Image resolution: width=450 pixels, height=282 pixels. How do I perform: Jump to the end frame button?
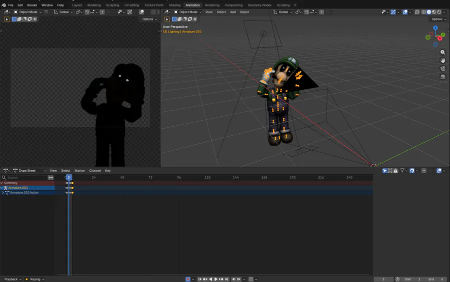click(x=226, y=279)
